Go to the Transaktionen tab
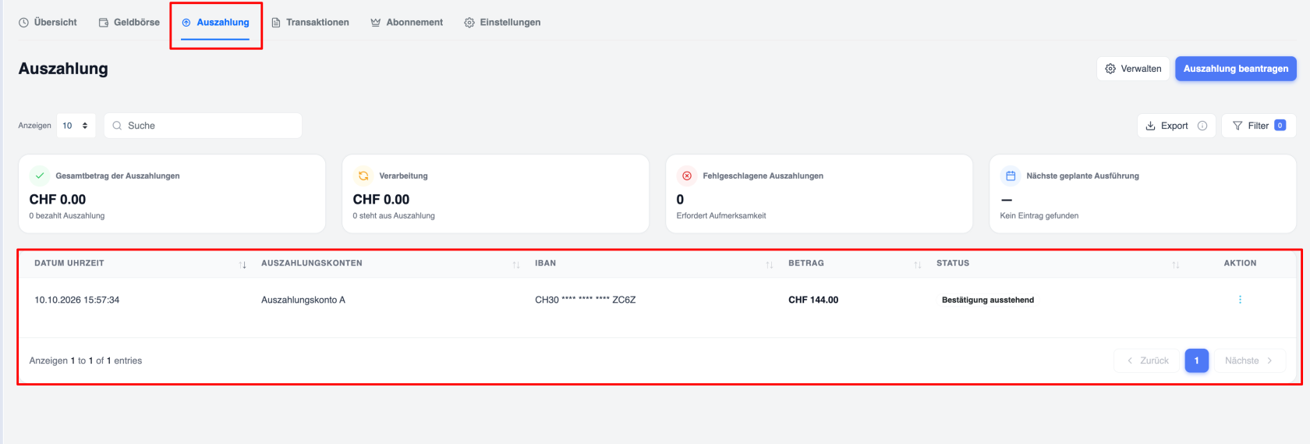Screen dimensions: 1310x444 tap(310, 23)
